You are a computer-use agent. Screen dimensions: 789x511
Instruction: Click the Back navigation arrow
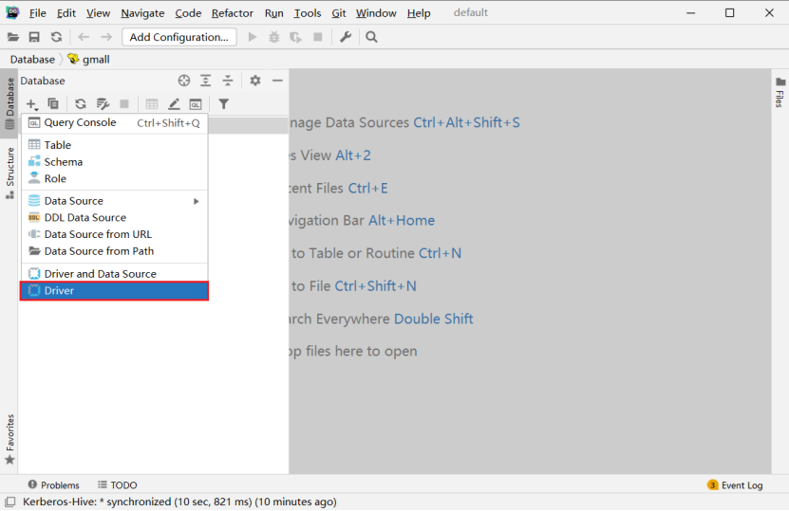(84, 37)
